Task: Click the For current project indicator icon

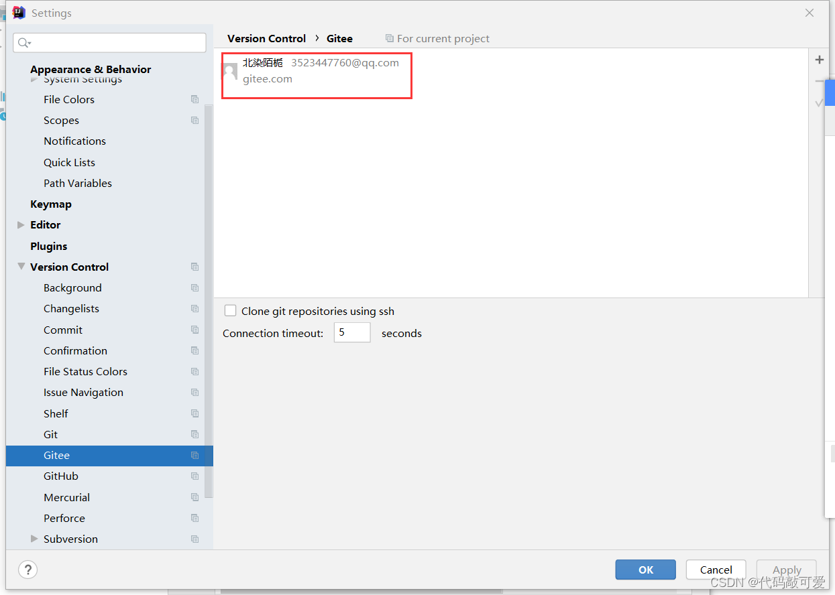Action: pos(390,39)
